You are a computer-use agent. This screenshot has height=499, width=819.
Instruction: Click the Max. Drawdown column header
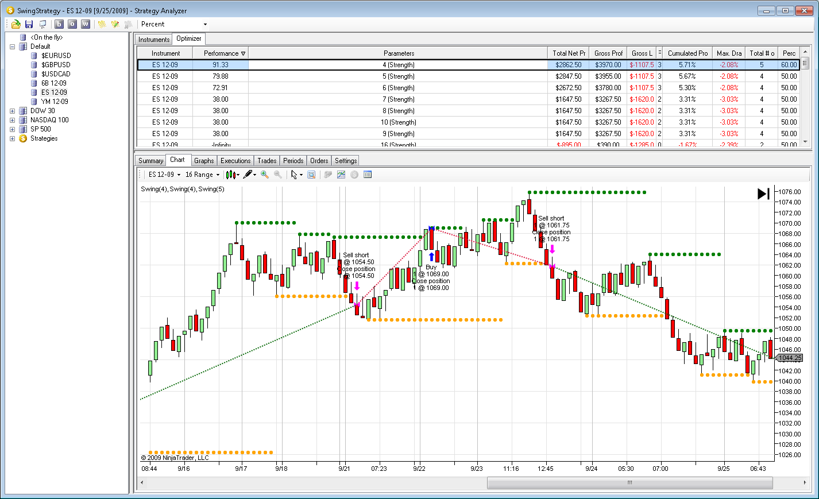[729, 53]
